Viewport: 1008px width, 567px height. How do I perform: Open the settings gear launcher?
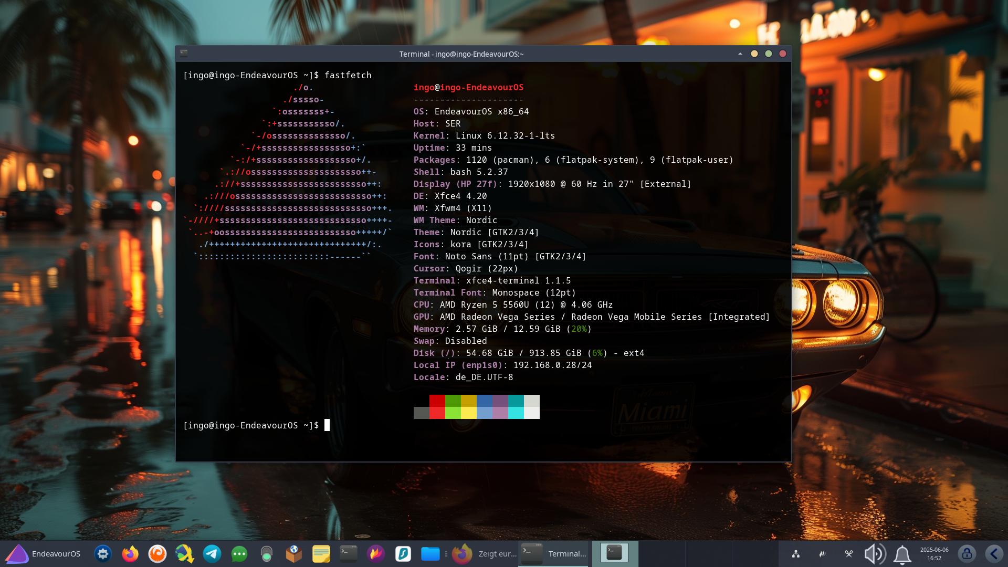(x=103, y=554)
